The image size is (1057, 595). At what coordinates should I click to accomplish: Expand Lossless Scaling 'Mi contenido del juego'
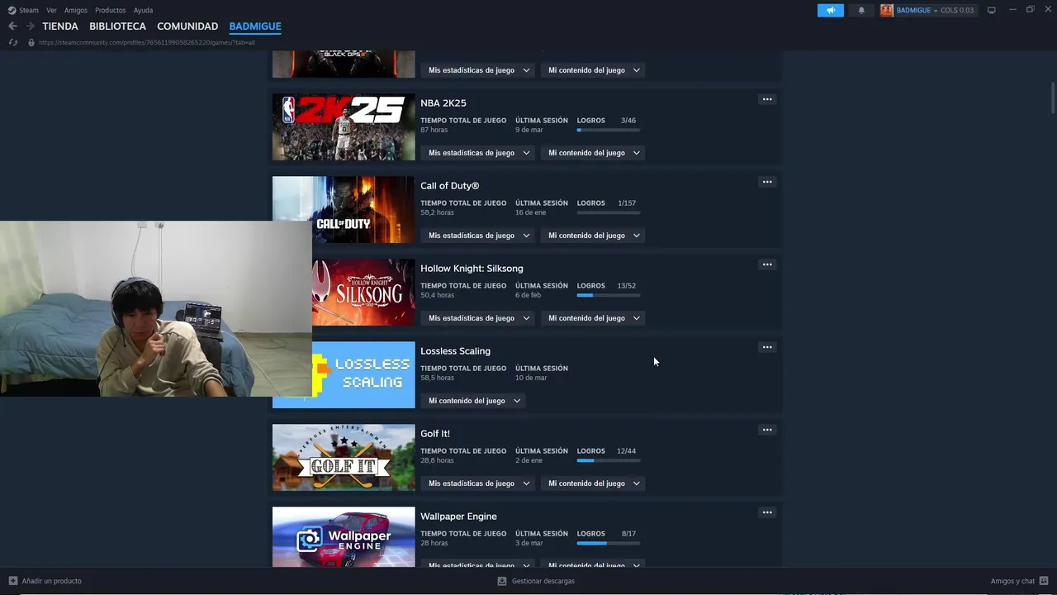473,401
